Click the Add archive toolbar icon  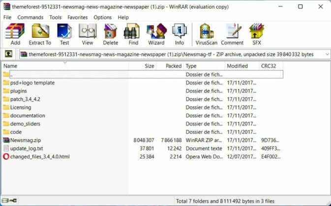[x=15, y=34]
